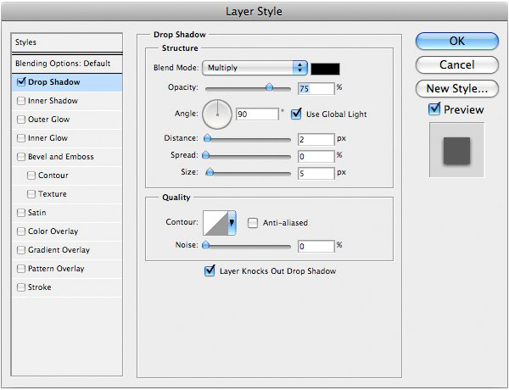Expand the Contour picker arrow
The image size is (509, 390).
232,224
